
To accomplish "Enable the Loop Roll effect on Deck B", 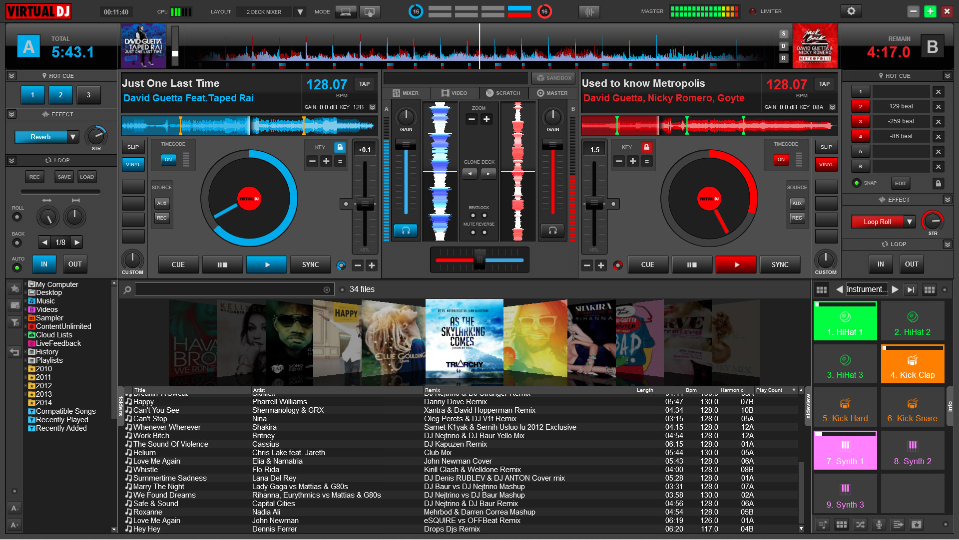I will [x=876, y=222].
